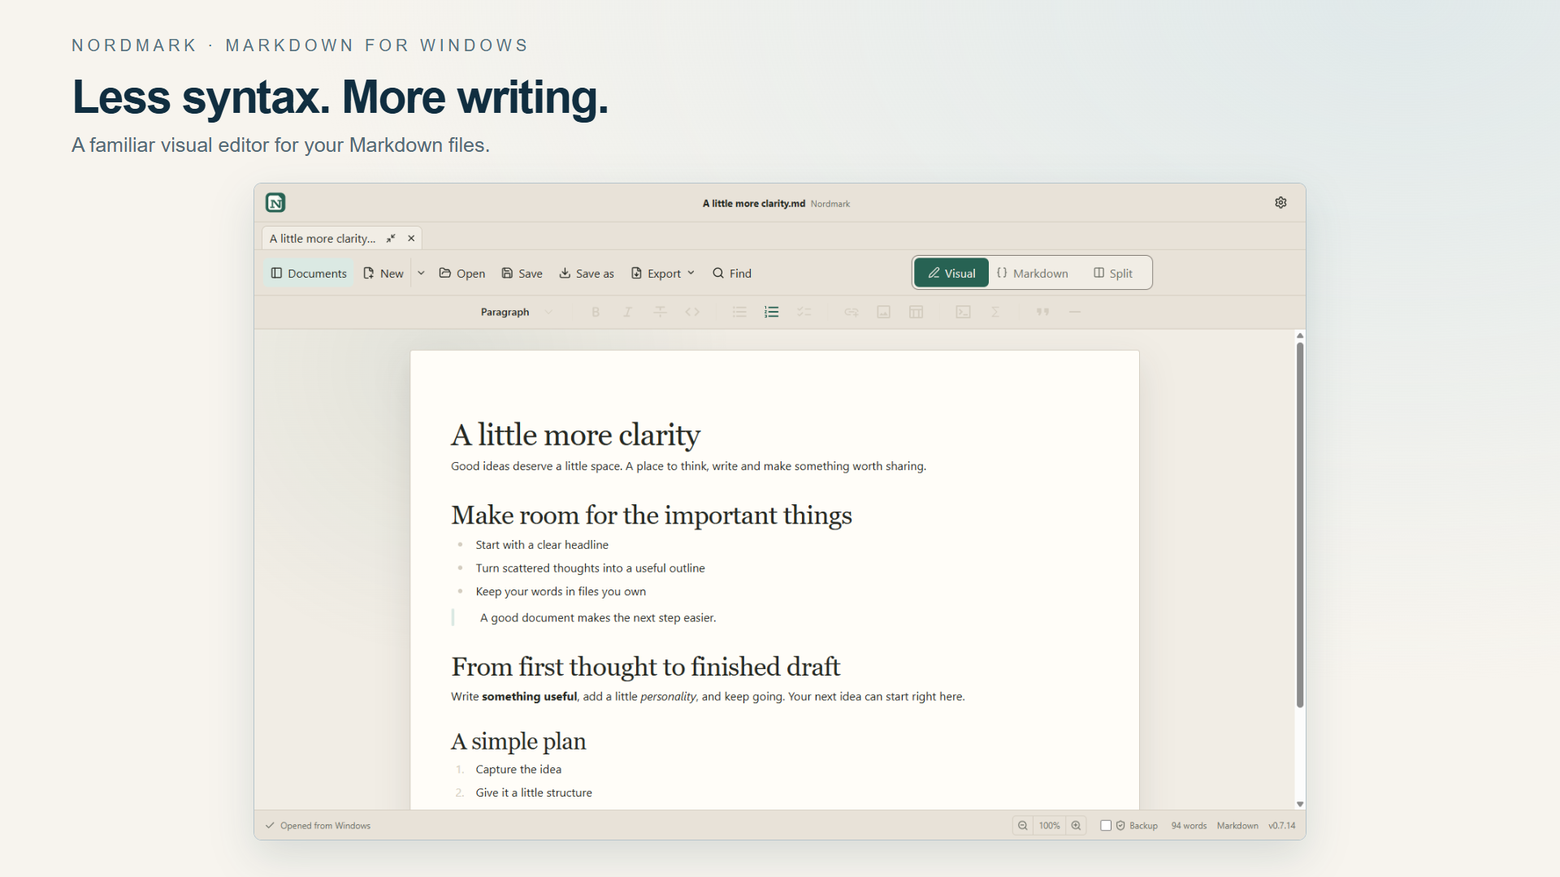Insert a bulleted list
1560x877 pixels.
click(x=739, y=313)
